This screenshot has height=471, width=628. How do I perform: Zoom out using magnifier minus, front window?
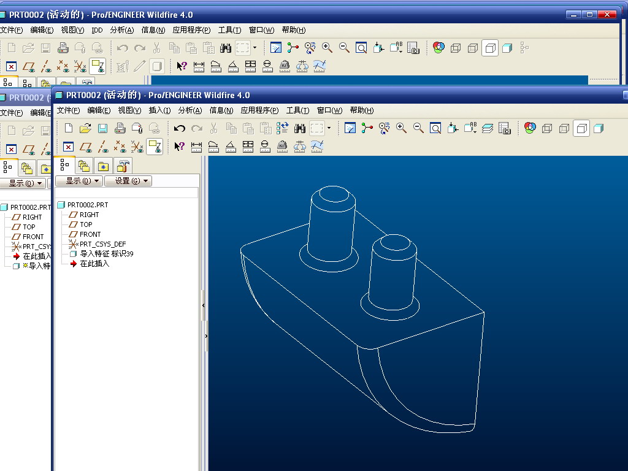pyautogui.click(x=418, y=128)
